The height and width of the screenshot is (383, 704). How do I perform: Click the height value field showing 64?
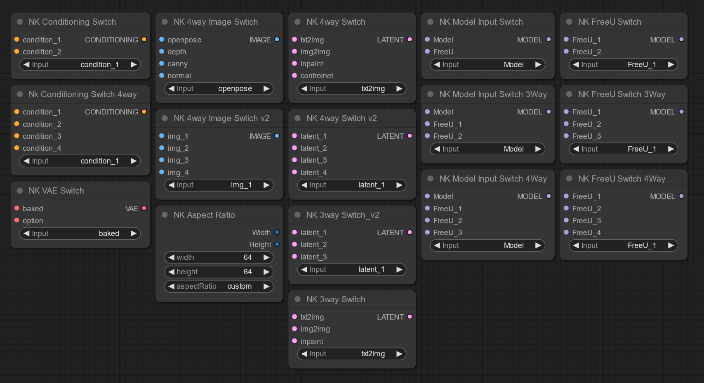pos(219,272)
